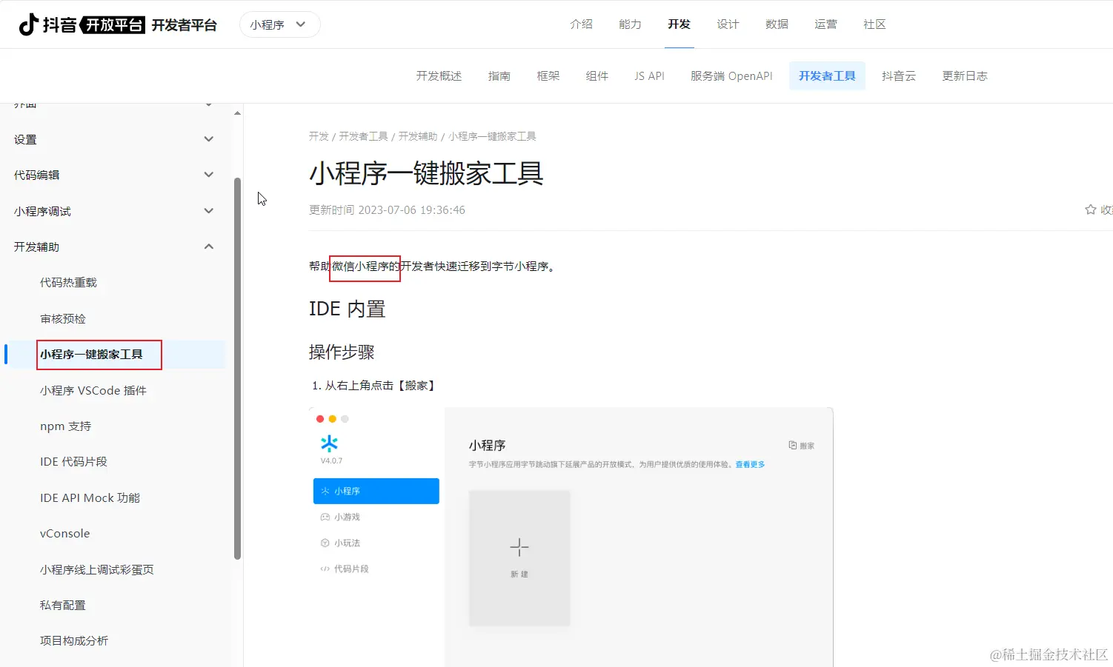Open npm 支持 sidebar item

pos(65,426)
